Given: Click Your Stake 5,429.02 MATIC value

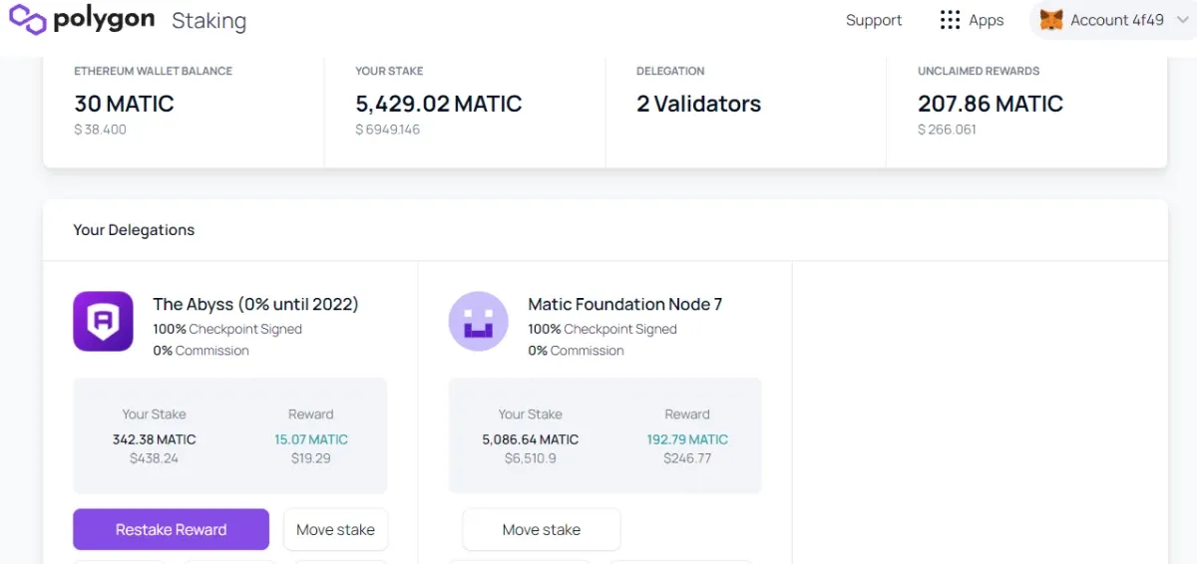Looking at the screenshot, I should pos(439,104).
